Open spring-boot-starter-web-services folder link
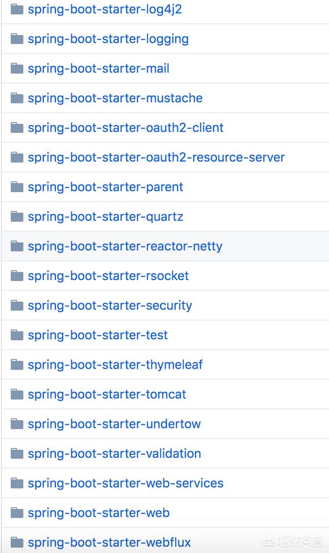This screenshot has height=553, width=329. coord(125,483)
